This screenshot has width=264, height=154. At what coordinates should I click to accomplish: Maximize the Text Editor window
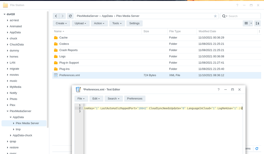[x=232, y=90]
